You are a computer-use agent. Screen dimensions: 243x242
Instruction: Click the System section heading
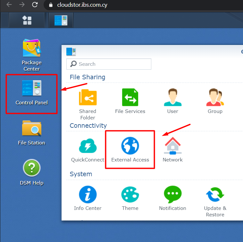pyautogui.click(x=81, y=174)
